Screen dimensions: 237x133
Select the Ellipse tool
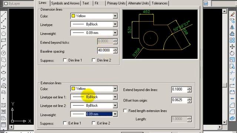(x=3, y=72)
